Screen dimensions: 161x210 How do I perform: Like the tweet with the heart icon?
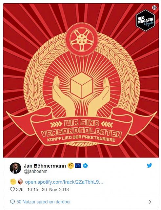12,189
